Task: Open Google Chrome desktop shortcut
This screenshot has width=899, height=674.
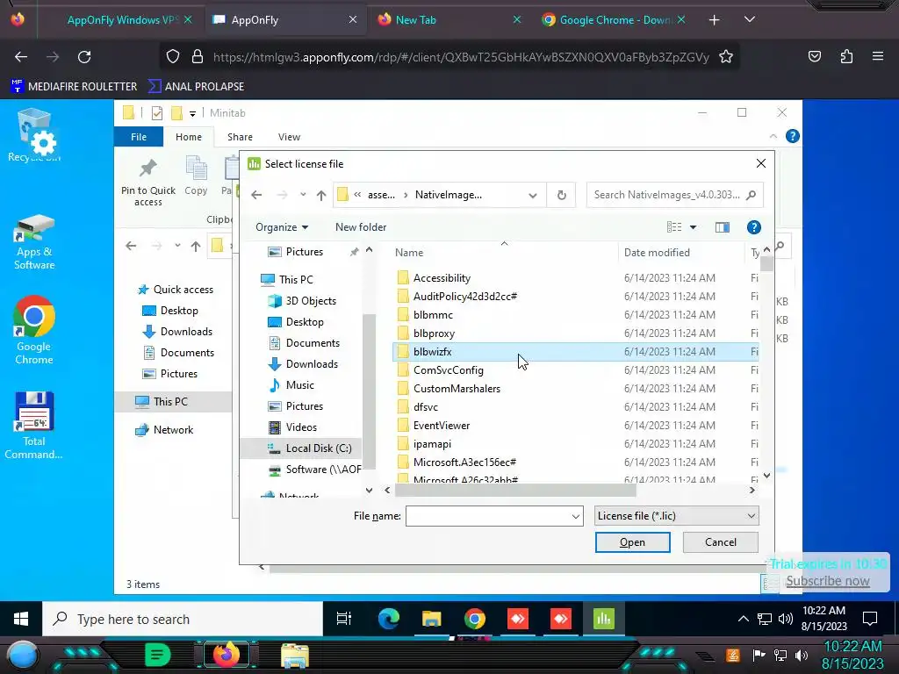Action: [x=34, y=331]
